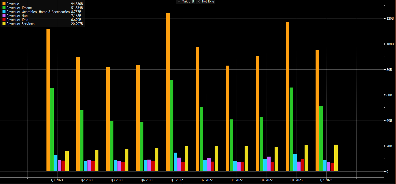Click the 20.907B legend value
This screenshot has width=396, height=184.
click(x=77, y=24)
